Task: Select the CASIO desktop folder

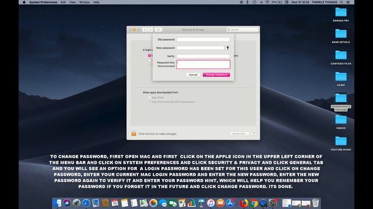Action: (341, 79)
